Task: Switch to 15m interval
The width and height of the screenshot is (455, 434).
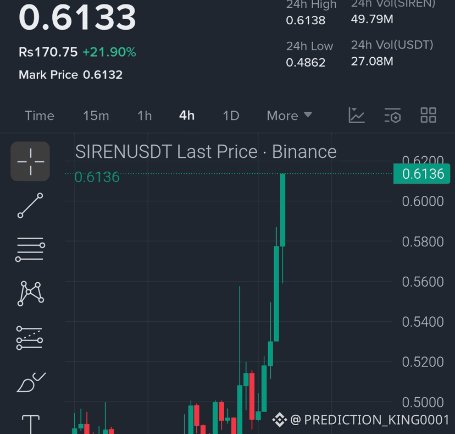Action: [x=96, y=116]
